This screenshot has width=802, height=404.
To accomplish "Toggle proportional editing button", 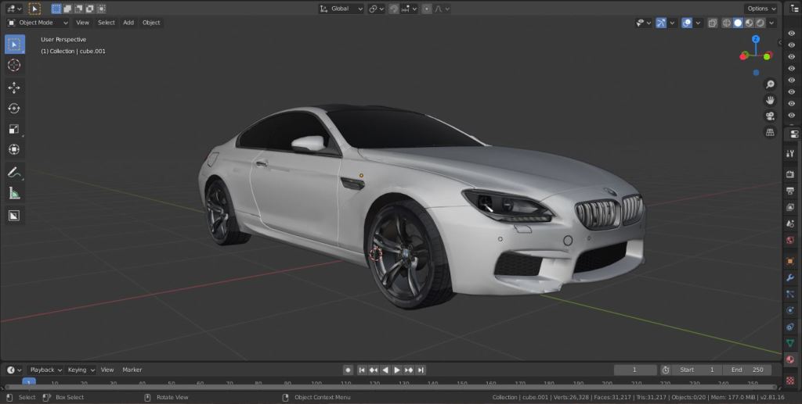I will click(426, 9).
